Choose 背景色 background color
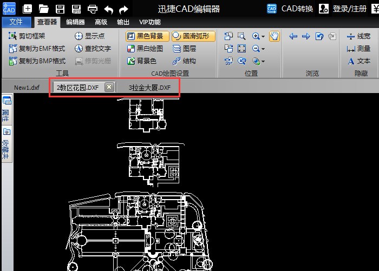 [142, 61]
